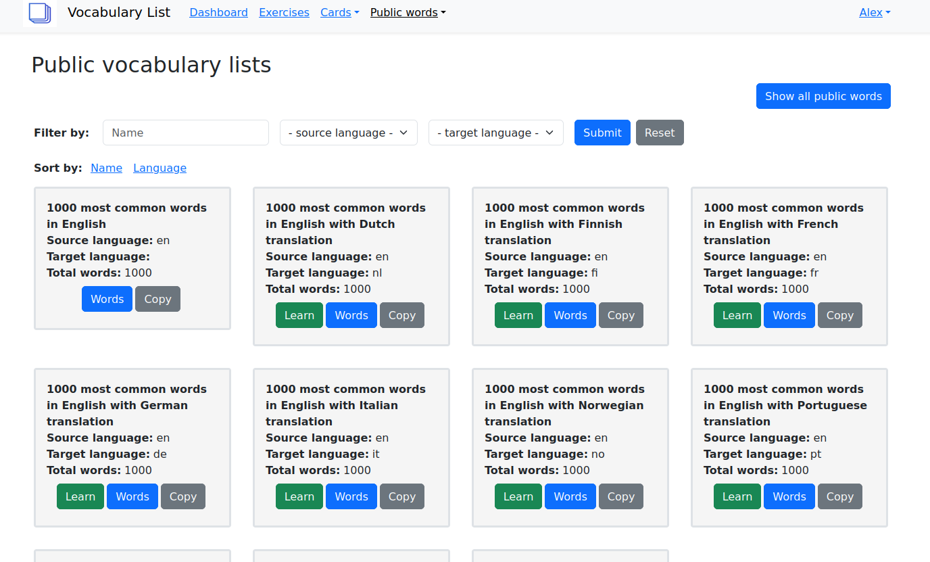Screen dimensions: 930x562
Task: Open the Alex user menu
Action: click(x=874, y=12)
